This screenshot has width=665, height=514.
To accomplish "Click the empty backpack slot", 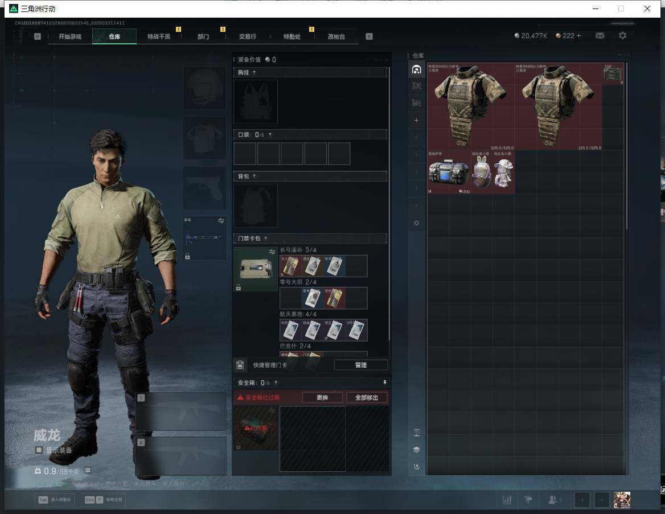I will [256, 205].
